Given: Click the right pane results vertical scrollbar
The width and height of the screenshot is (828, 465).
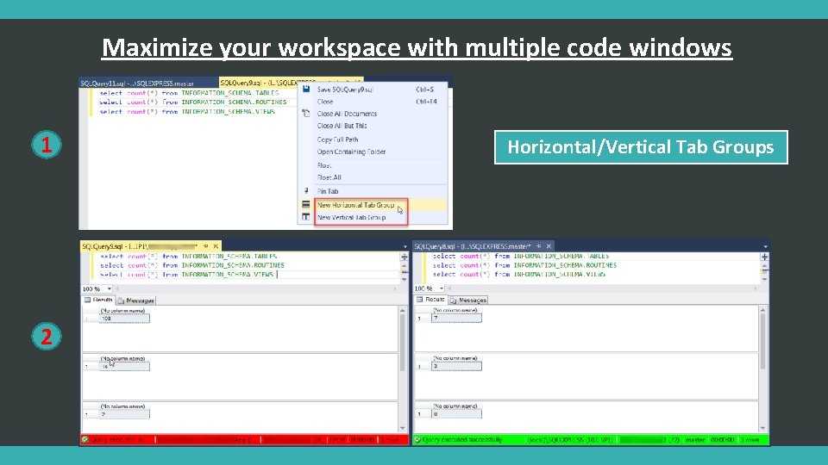Looking at the screenshot, I should pos(762,369).
